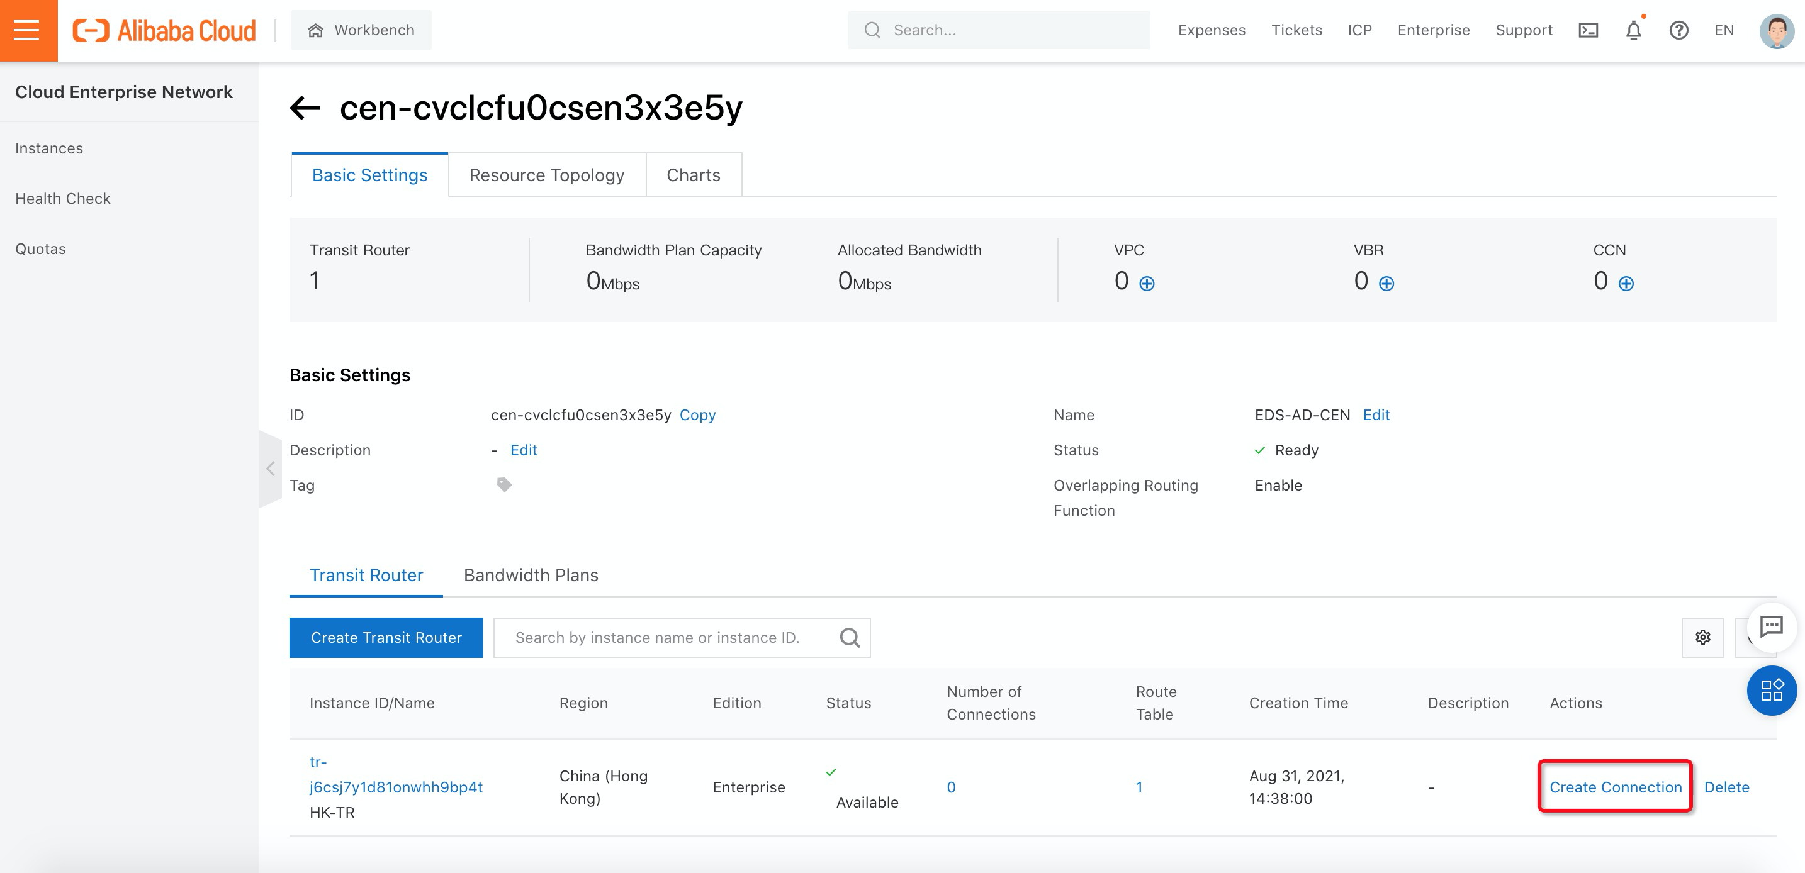Screen dimensions: 1805x873
Task: Click the plus icon next to VPC
Action: 1146,284
